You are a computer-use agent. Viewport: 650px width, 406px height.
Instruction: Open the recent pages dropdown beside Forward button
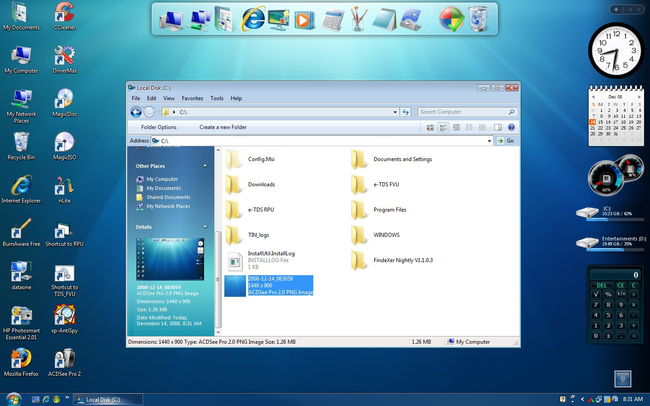click(x=158, y=112)
